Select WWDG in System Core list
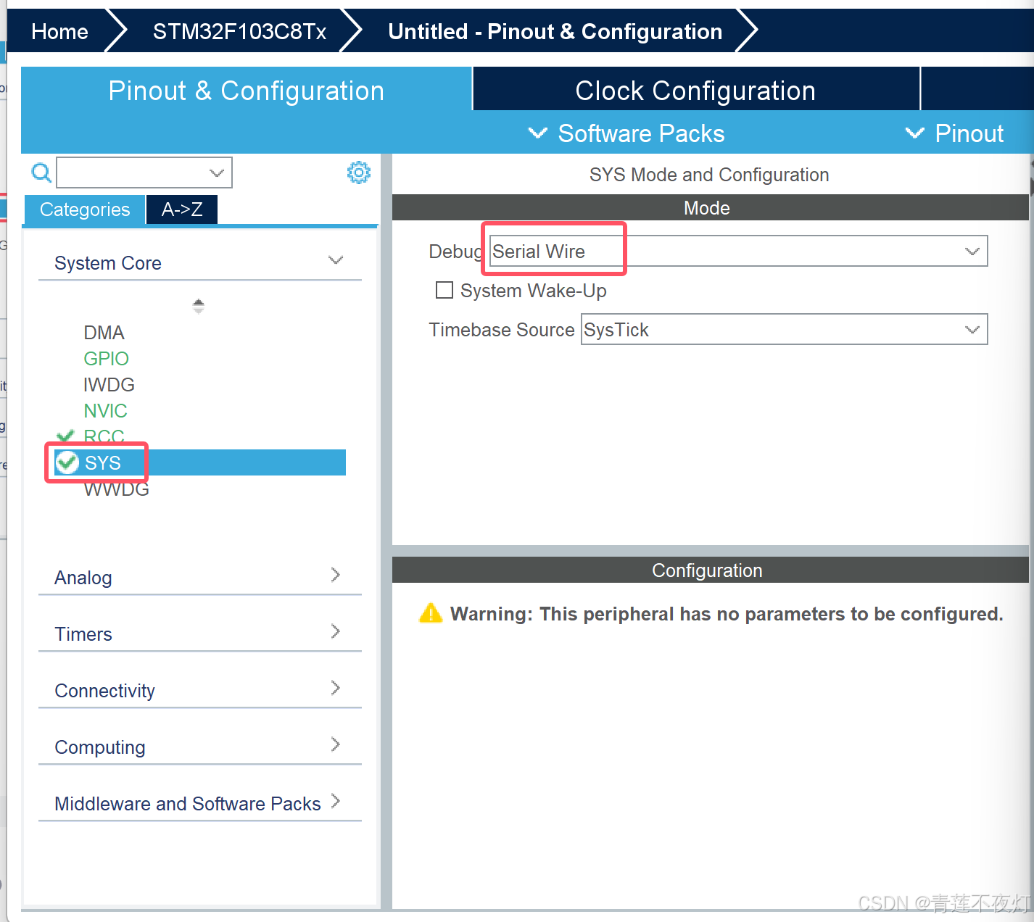The width and height of the screenshot is (1034, 922). pyautogui.click(x=116, y=489)
